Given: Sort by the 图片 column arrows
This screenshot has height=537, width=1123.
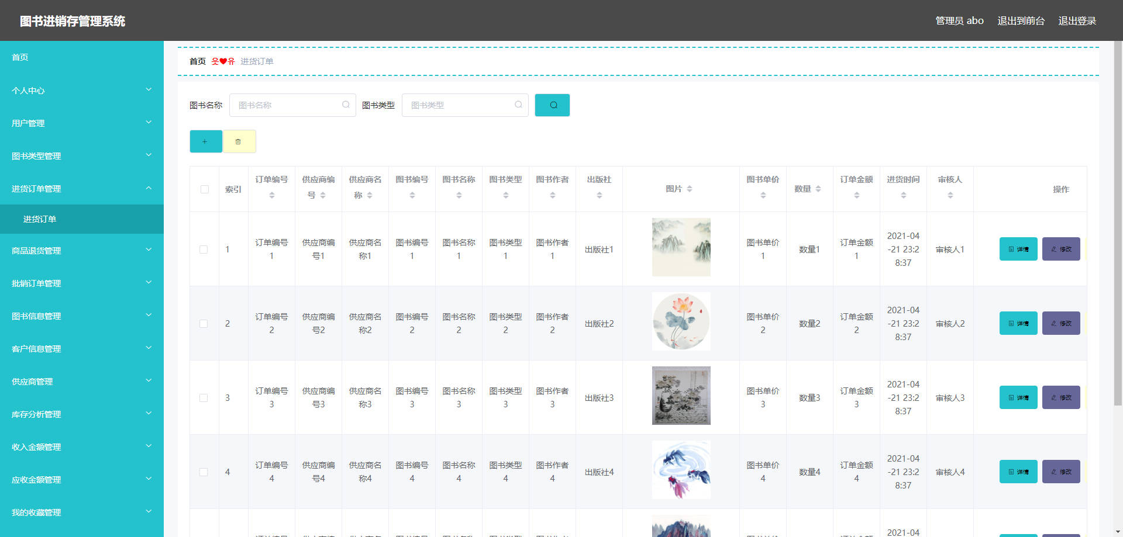Looking at the screenshot, I should click(690, 189).
